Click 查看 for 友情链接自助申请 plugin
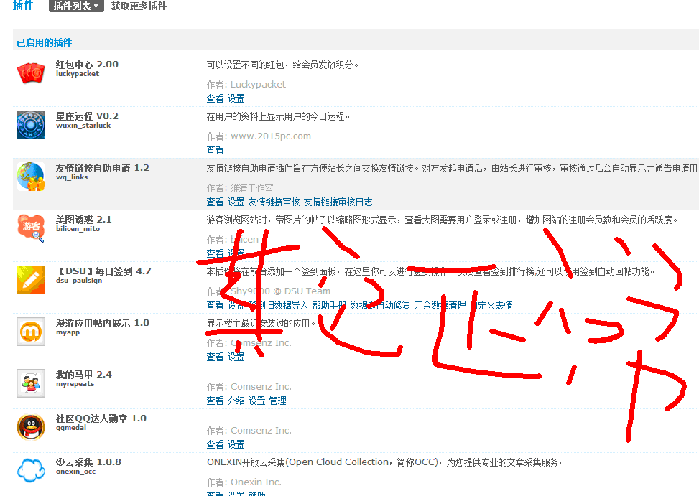 pyautogui.click(x=215, y=202)
